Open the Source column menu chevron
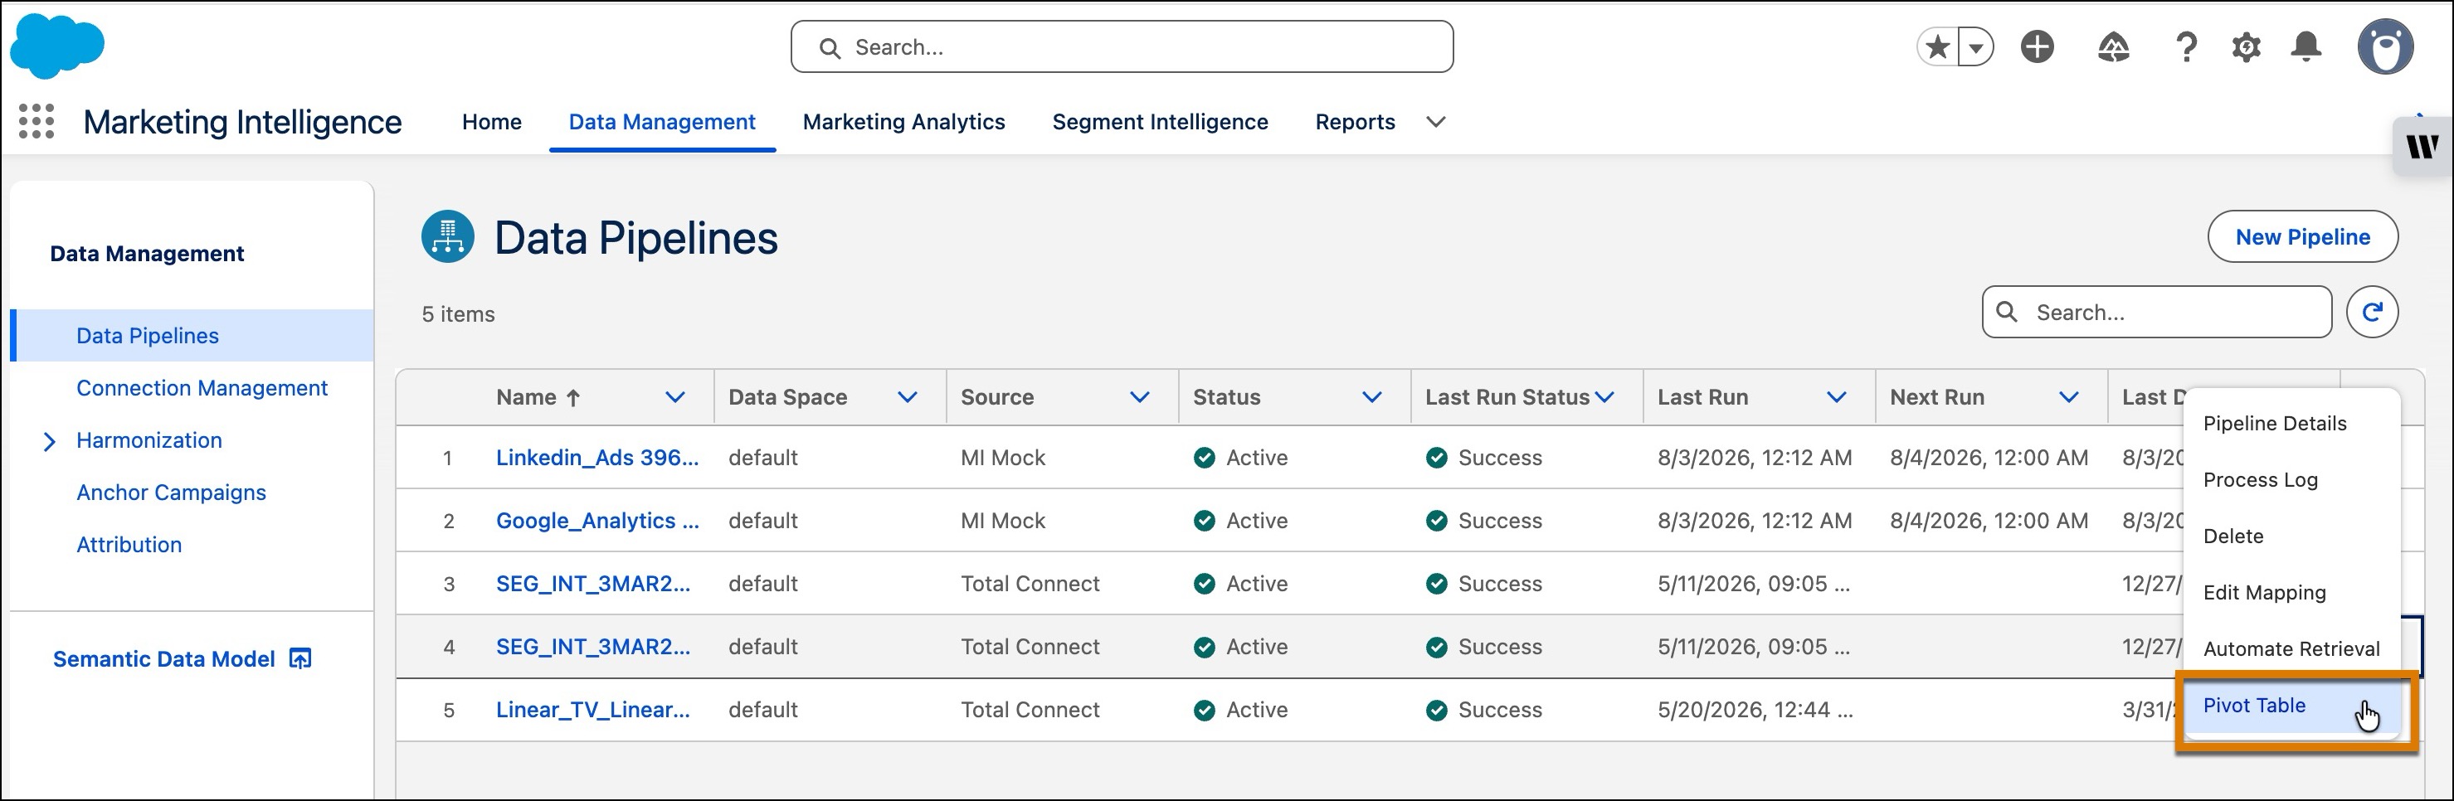The width and height of the screenshot is (2454, 801). (1139, 397)
